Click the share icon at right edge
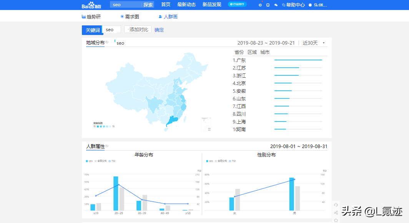 tap(336, 213)
